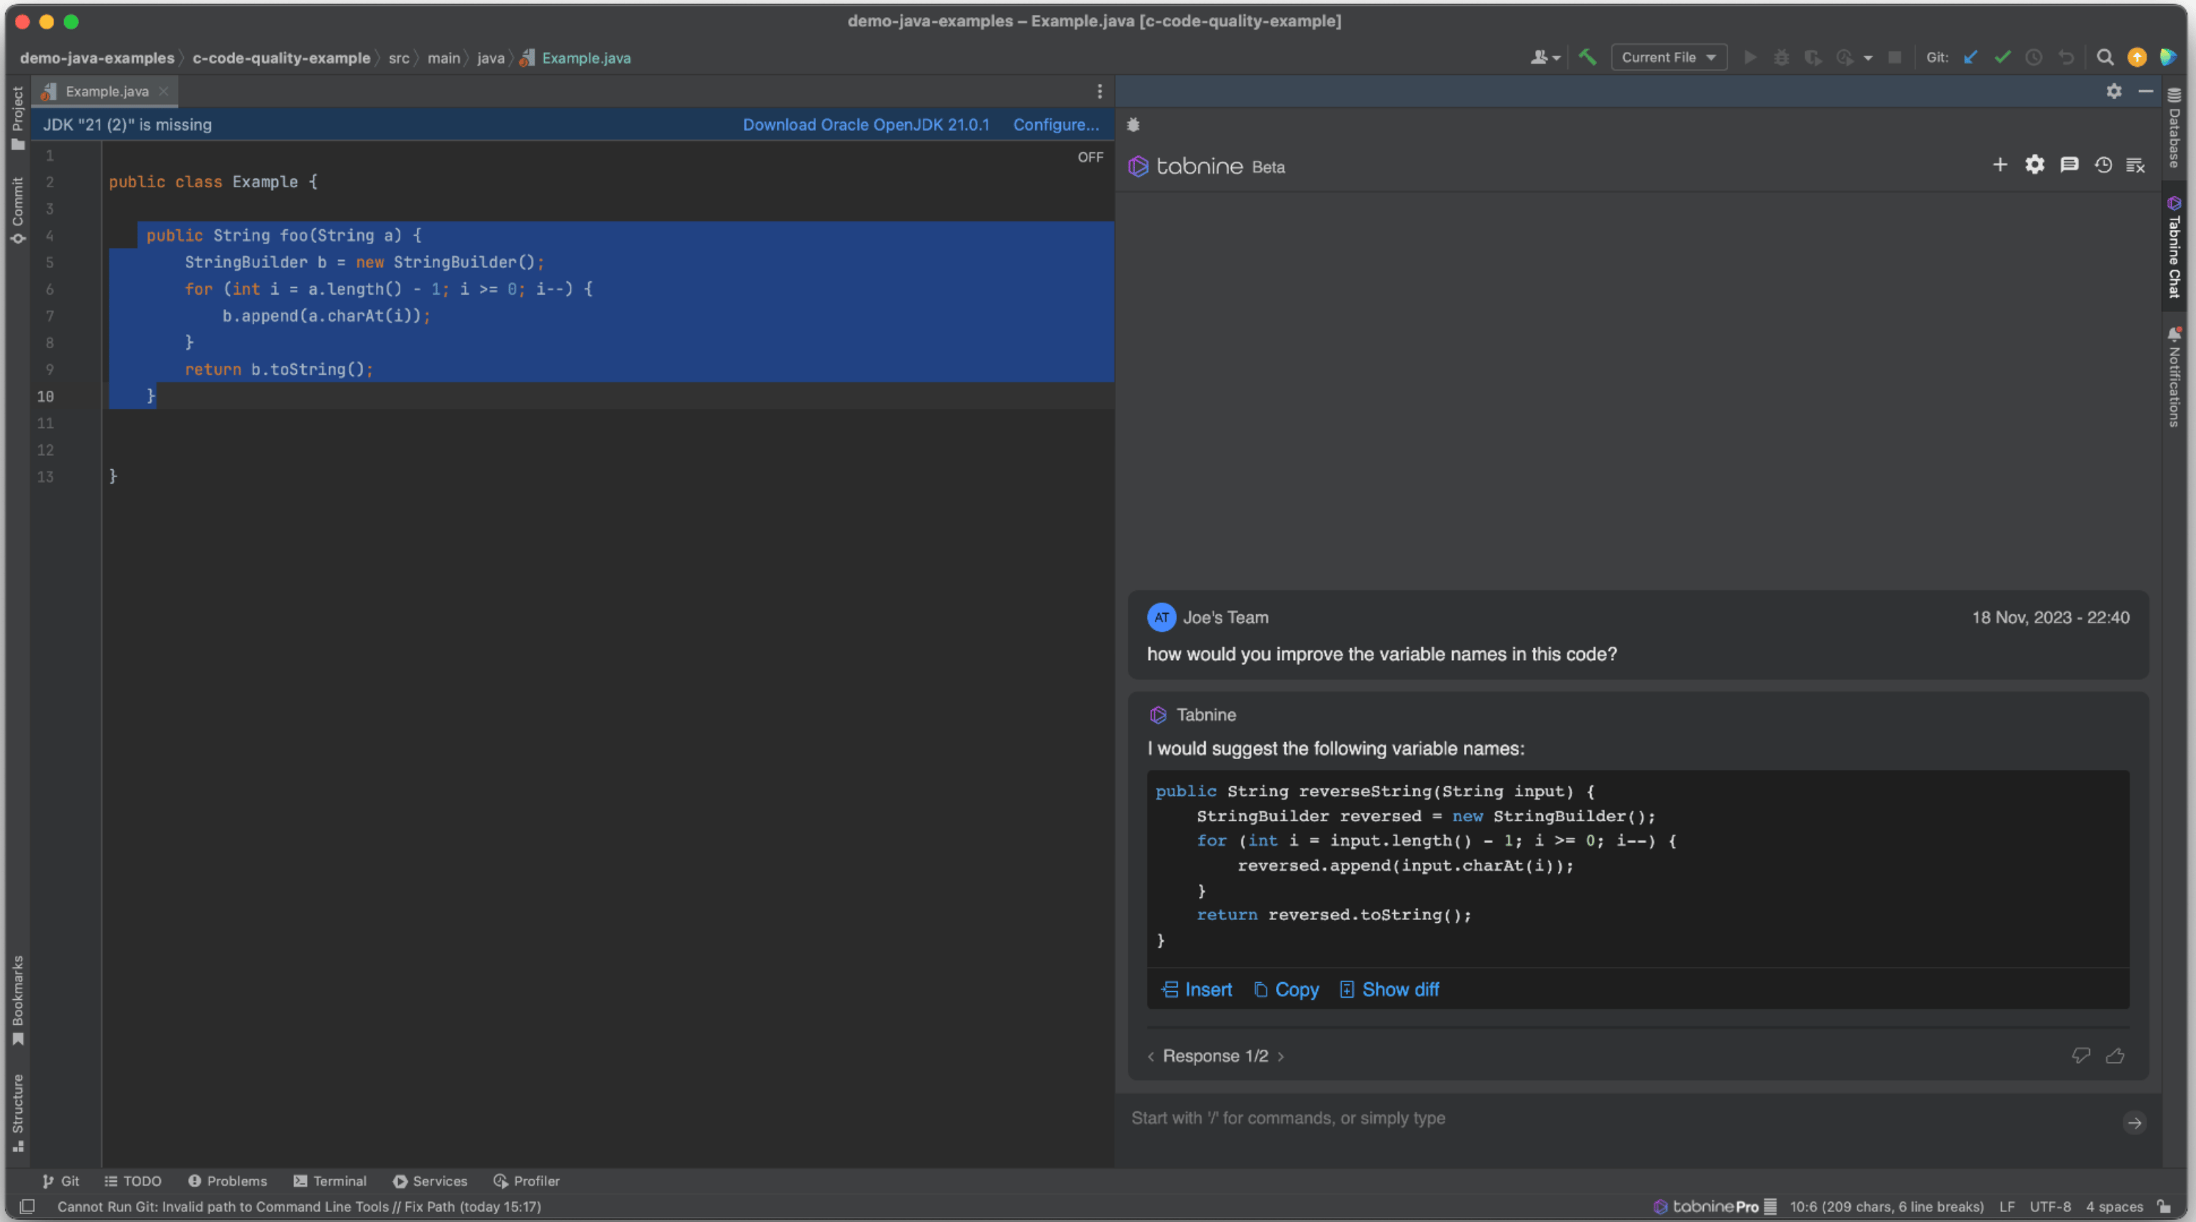Toggle the OFF indicator in editor
This screenshot has height=1222, width=2196.
pyautogui.click(x=1090, y=157)
